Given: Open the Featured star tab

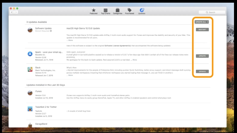Looking at the screenshot, I should (x=94, y=11).
